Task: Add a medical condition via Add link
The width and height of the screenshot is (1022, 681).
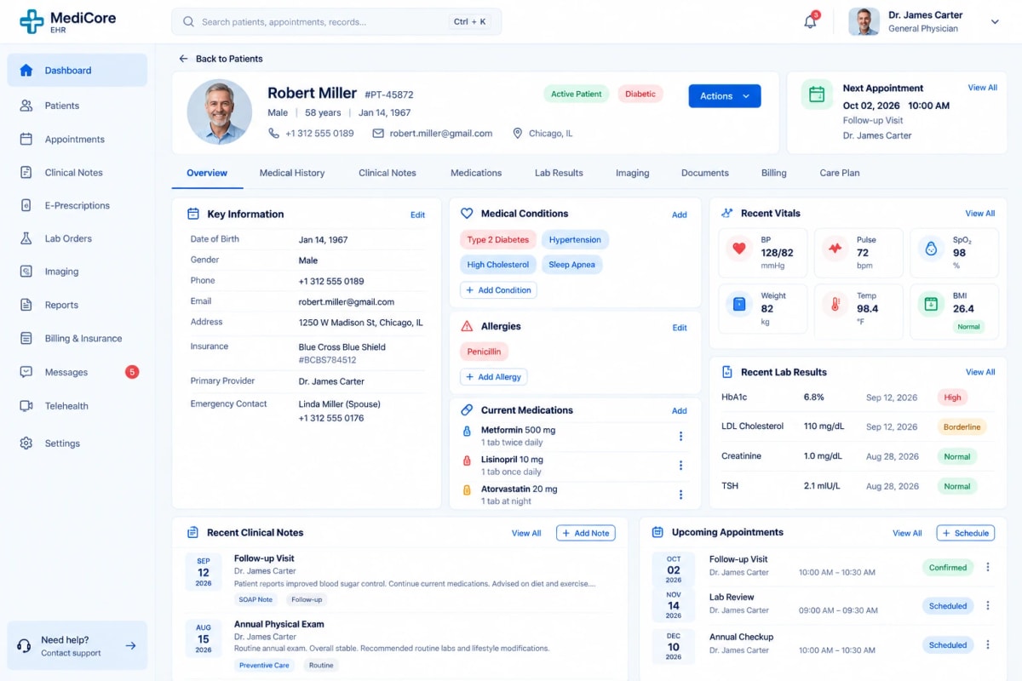Action: (x=680, y=215)
